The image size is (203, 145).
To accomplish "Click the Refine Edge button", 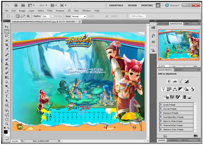I will pyautogui.click(x=138, y=16).
